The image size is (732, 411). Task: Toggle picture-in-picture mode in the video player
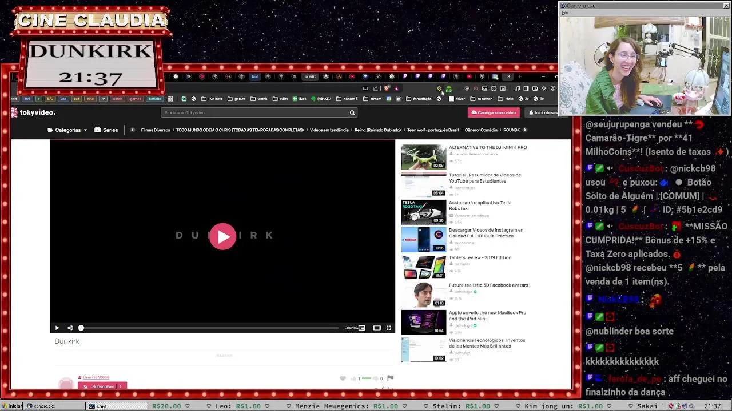(x=362, y=328)
